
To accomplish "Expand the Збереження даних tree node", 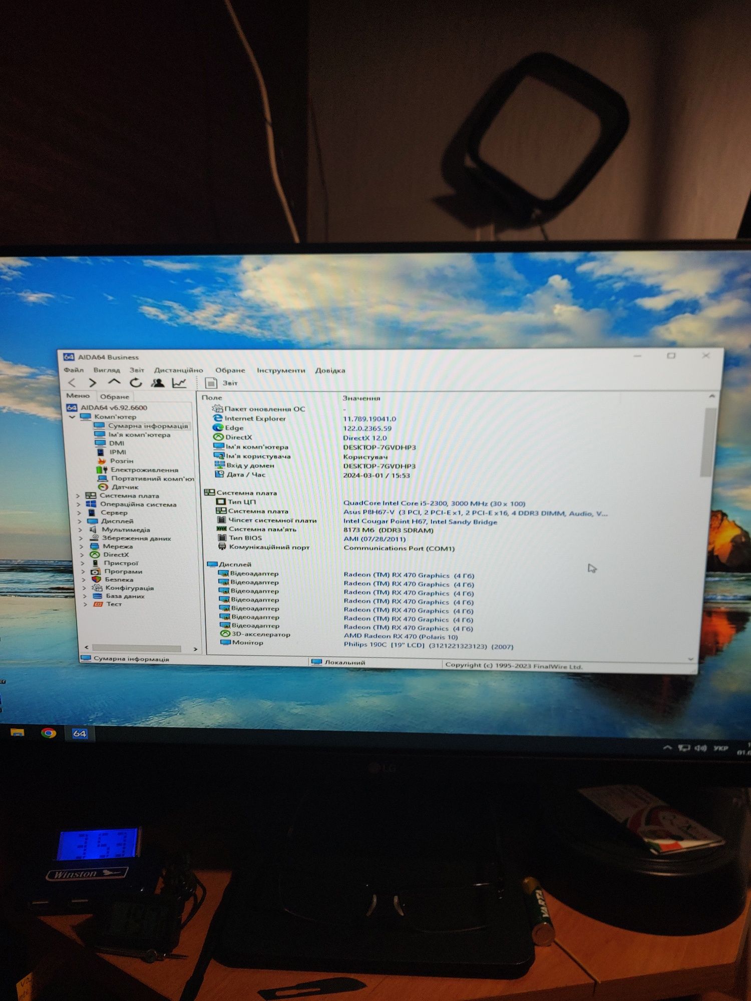I will click(x=81, y=539).
